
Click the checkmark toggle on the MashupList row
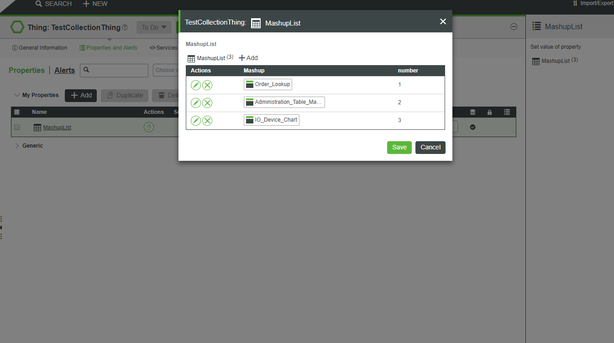[x=472, y=127]
